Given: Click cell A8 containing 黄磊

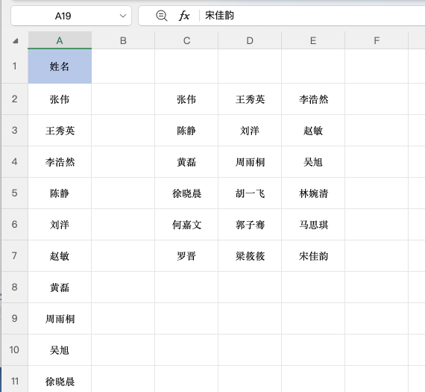Looking at the screenshot, I should [x=60, y=287].
